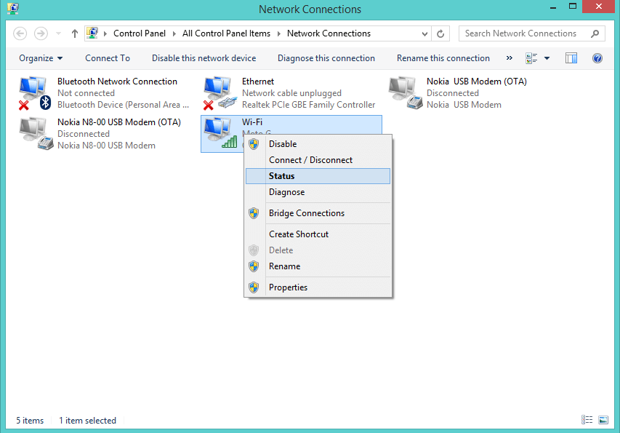Switch to details view via status bar icon
620x433 pixels.
(x=587, y=420)
